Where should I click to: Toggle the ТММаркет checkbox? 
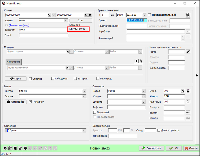(30, 102)
